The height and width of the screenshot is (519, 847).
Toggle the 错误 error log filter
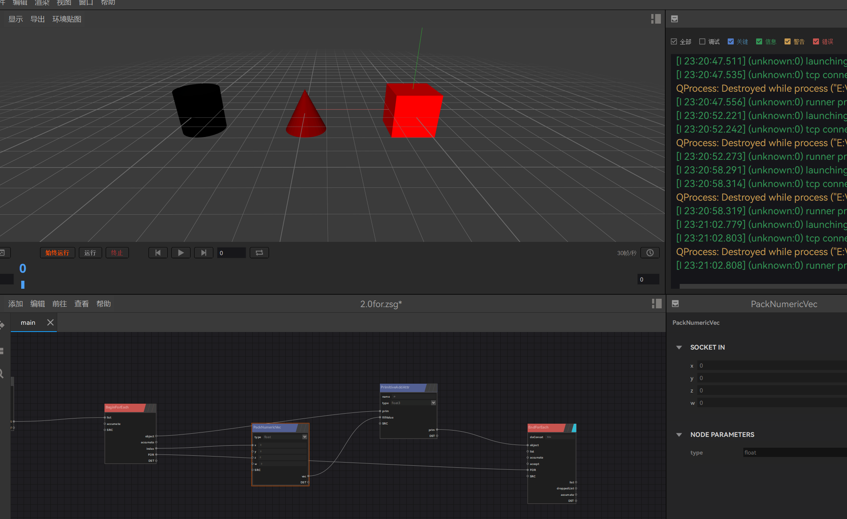pyautogui.click(x=816, y=42)
